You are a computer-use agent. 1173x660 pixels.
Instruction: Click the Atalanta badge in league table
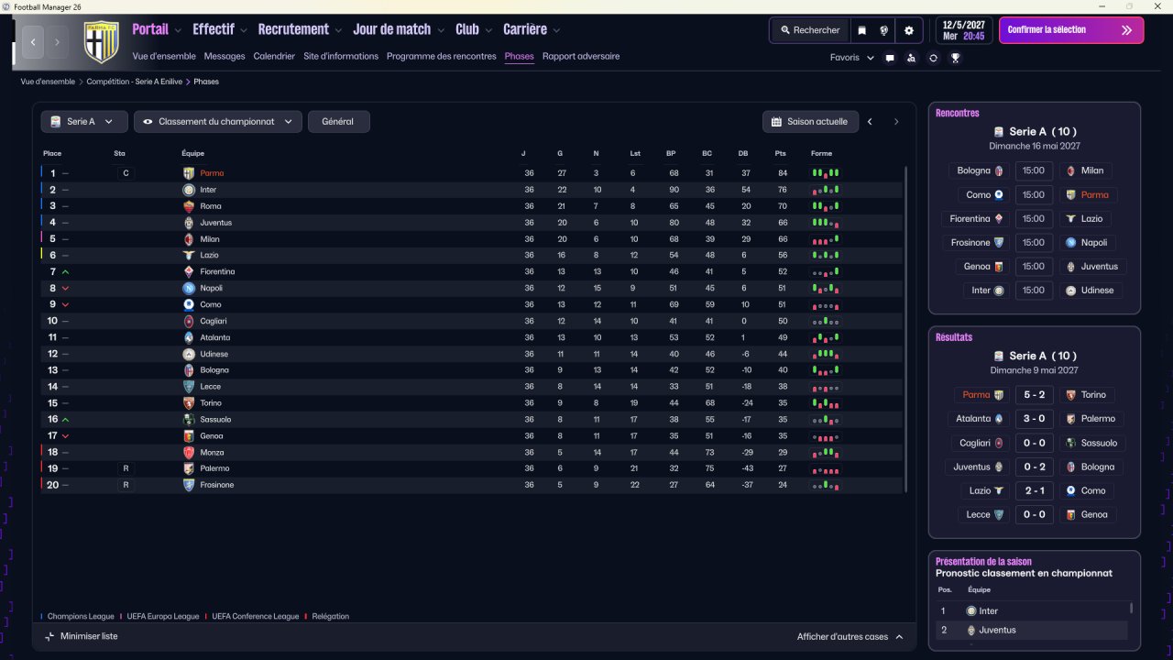pos(189,337)
